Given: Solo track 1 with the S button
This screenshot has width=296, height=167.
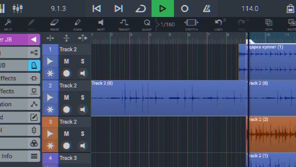Looking at the screenshot, I should 82,61.
